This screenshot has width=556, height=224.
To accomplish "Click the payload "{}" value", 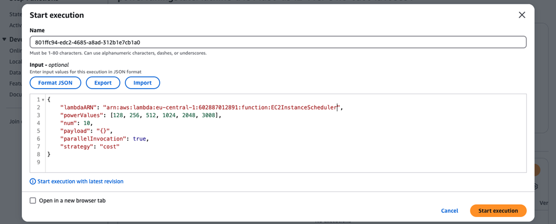I will tap(104, 131).
